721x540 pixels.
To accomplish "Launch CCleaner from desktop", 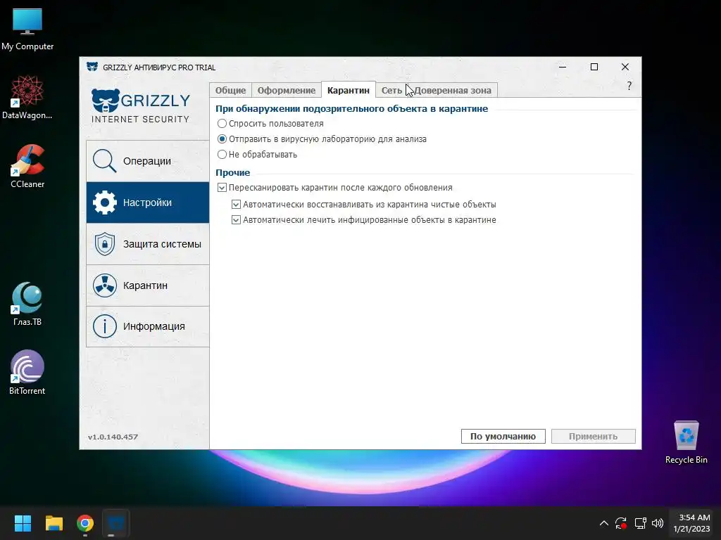I will click(x=27, y=166).
